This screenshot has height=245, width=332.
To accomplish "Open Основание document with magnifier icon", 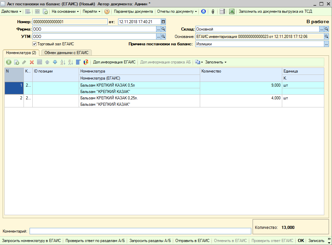I will click(x=326, y=37).
